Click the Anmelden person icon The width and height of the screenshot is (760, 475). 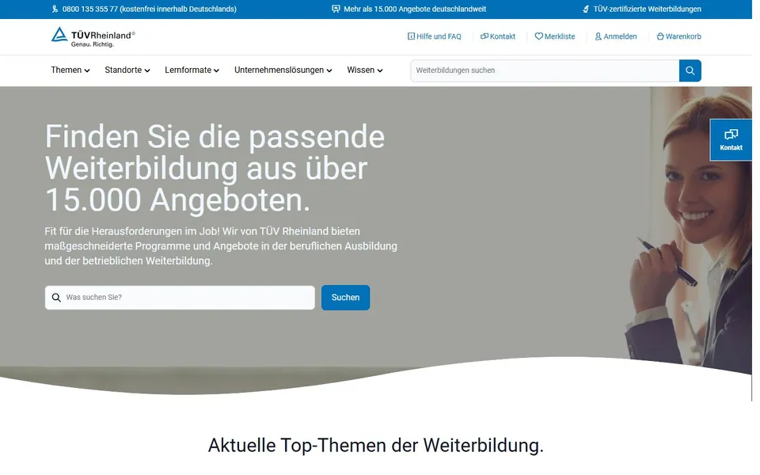coord(598,36)
